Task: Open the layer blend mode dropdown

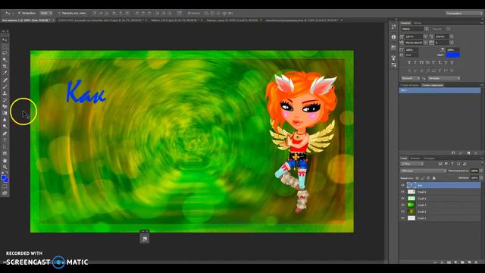Action: point(424,171)
